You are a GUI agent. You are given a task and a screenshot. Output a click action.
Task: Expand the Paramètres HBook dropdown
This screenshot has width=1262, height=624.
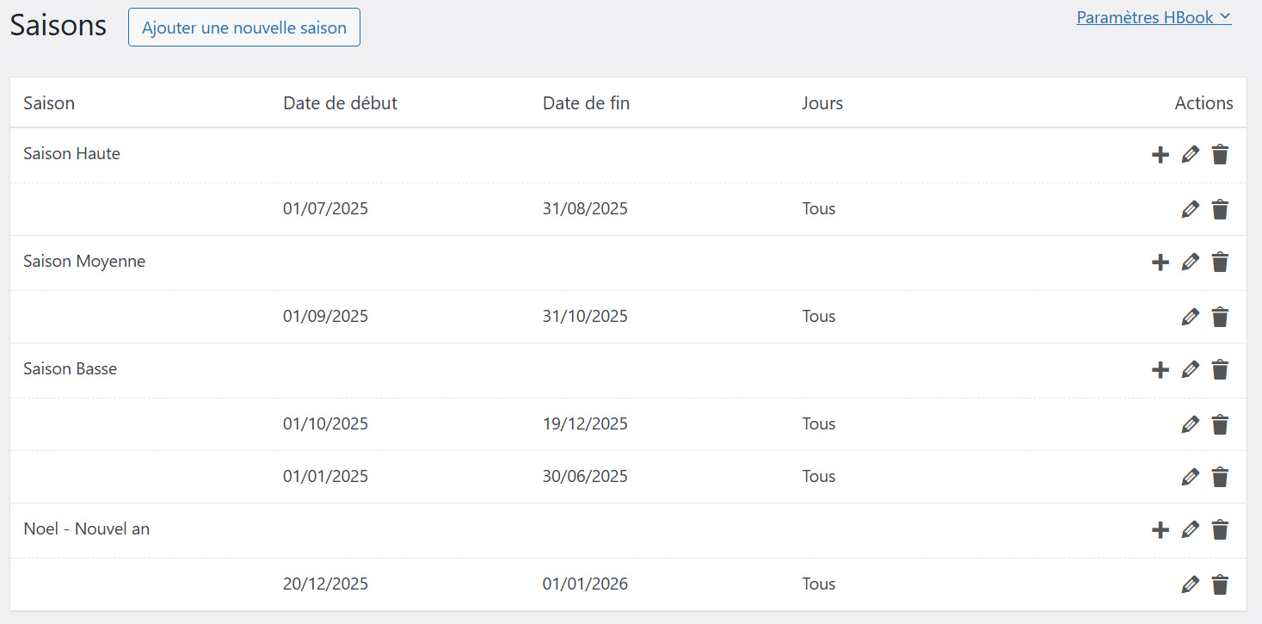1154,17
